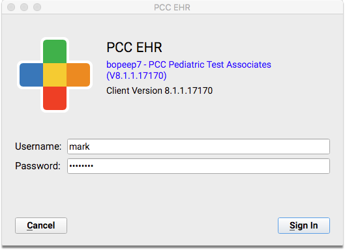Click the Password: label

click(38, 166)
